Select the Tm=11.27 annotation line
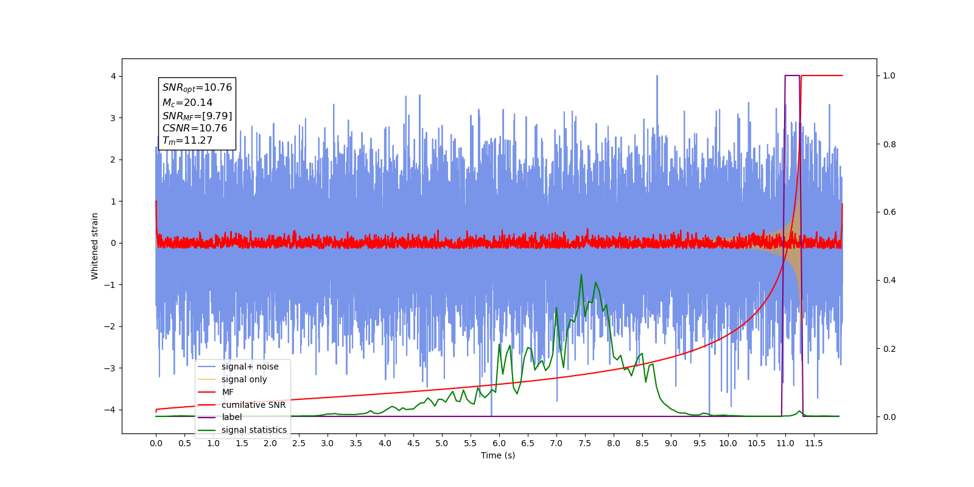974x487 pixels. [187, 141]
